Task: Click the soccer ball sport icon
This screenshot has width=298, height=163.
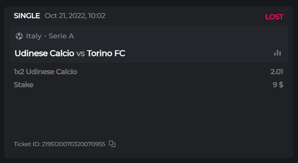Action: pos(19,36)
